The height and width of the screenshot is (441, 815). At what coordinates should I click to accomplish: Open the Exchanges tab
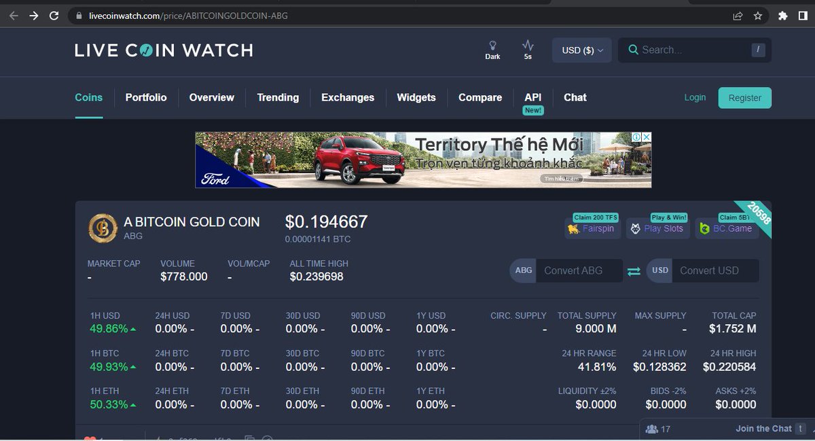click(x=348, y=97)
